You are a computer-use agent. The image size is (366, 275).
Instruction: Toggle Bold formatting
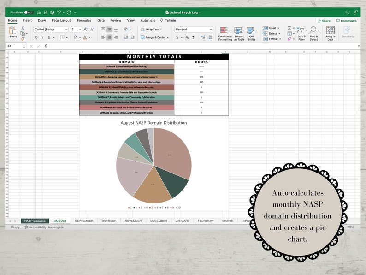point(36,37)
